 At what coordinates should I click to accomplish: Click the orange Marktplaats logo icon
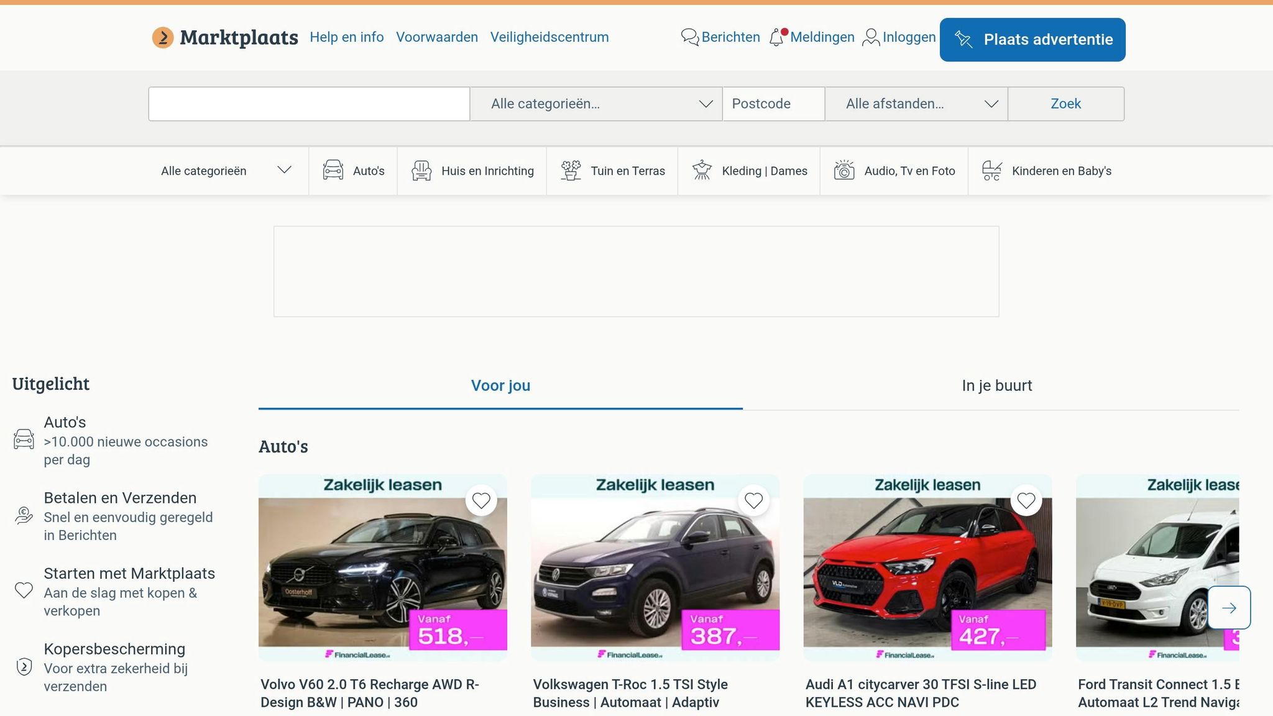point(163,37)
